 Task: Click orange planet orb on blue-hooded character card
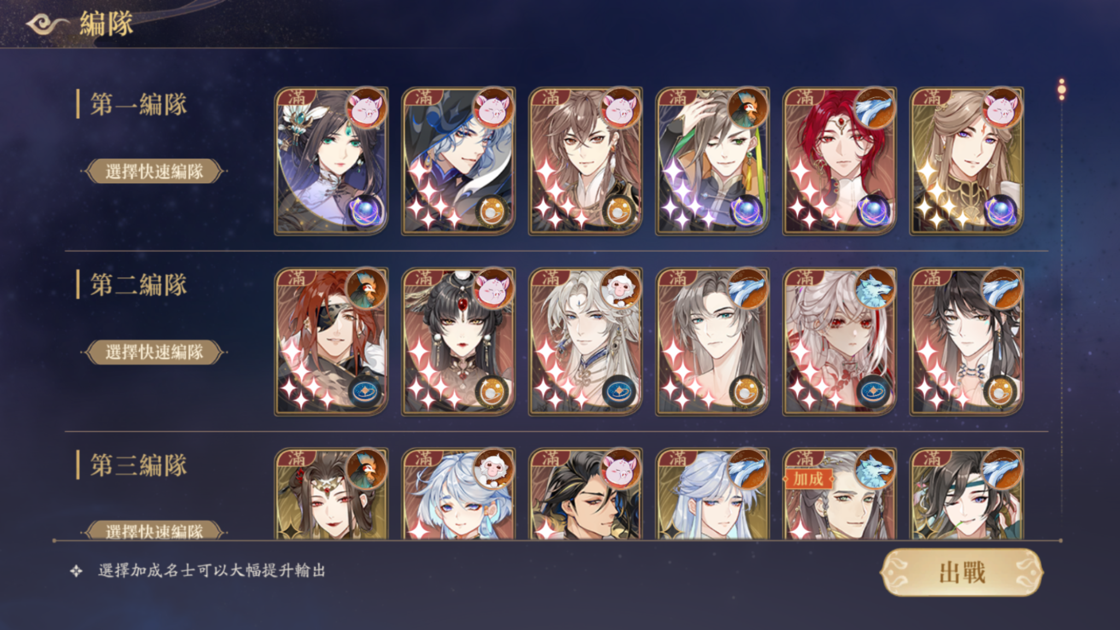tap(493, 211)
